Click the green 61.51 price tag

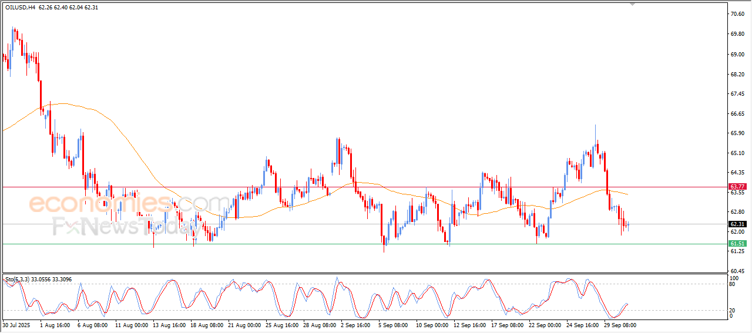click(737, 244)
